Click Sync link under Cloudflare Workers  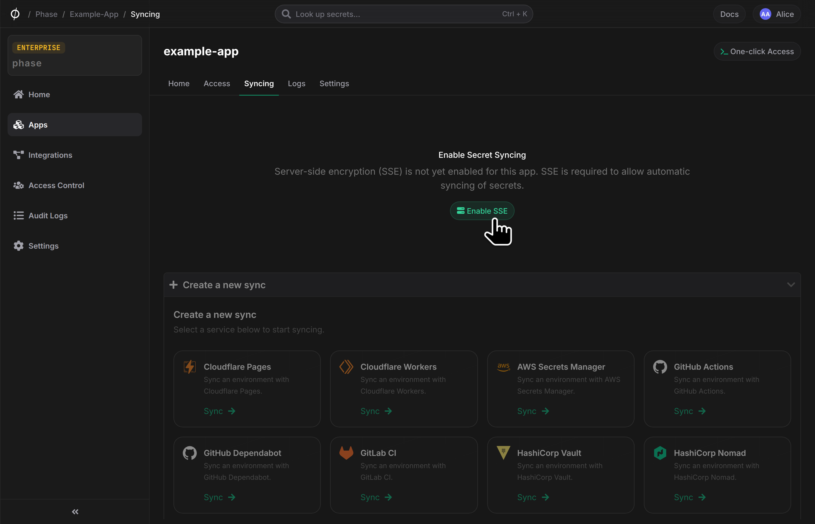coord(376,411)
